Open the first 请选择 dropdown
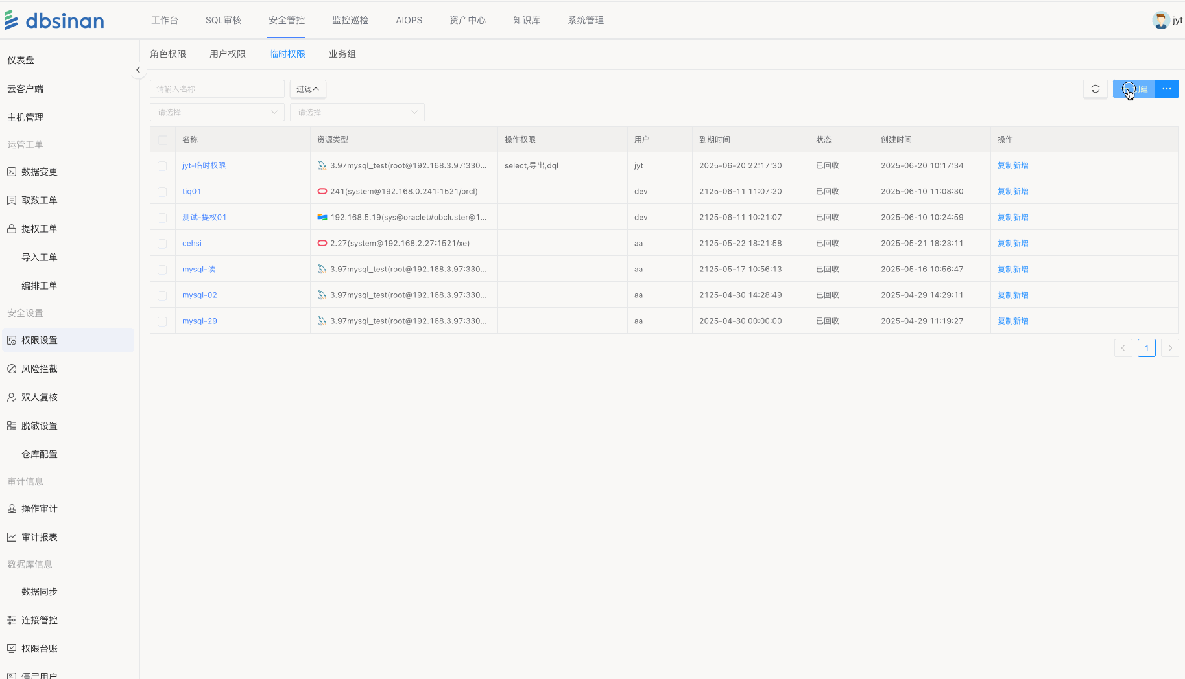 point(217,112)
